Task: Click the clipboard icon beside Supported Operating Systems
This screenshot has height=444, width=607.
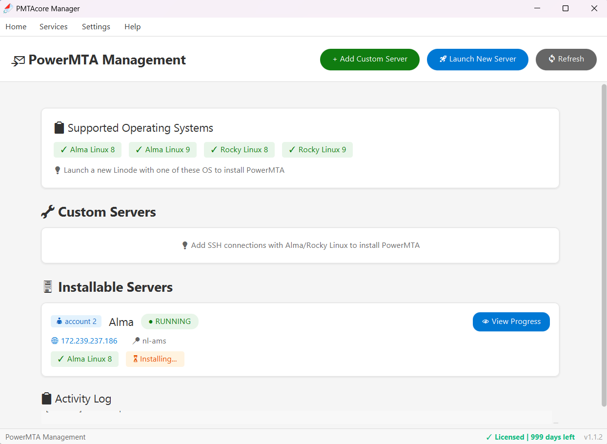Action: pos(59,127)
